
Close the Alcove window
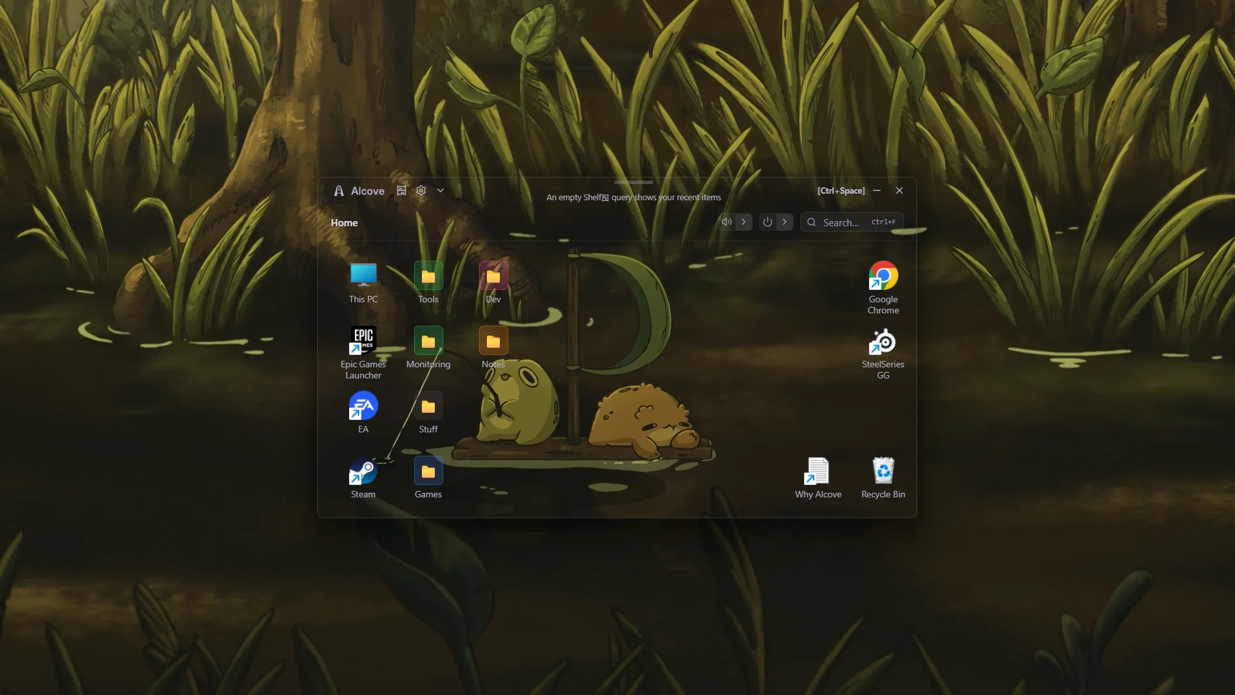click(900, 190)
